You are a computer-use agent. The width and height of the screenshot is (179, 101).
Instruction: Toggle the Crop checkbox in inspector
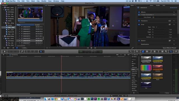pyautogui.click(x=139, y=24)
